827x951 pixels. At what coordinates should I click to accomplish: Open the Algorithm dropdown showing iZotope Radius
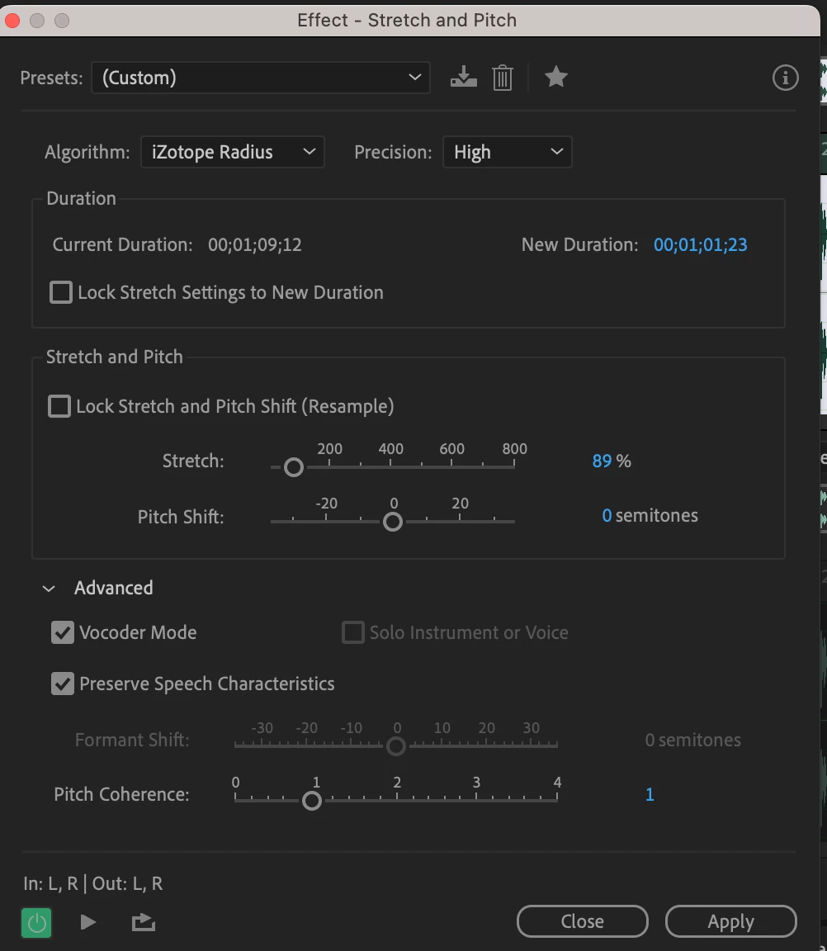[x=233, y=152]
